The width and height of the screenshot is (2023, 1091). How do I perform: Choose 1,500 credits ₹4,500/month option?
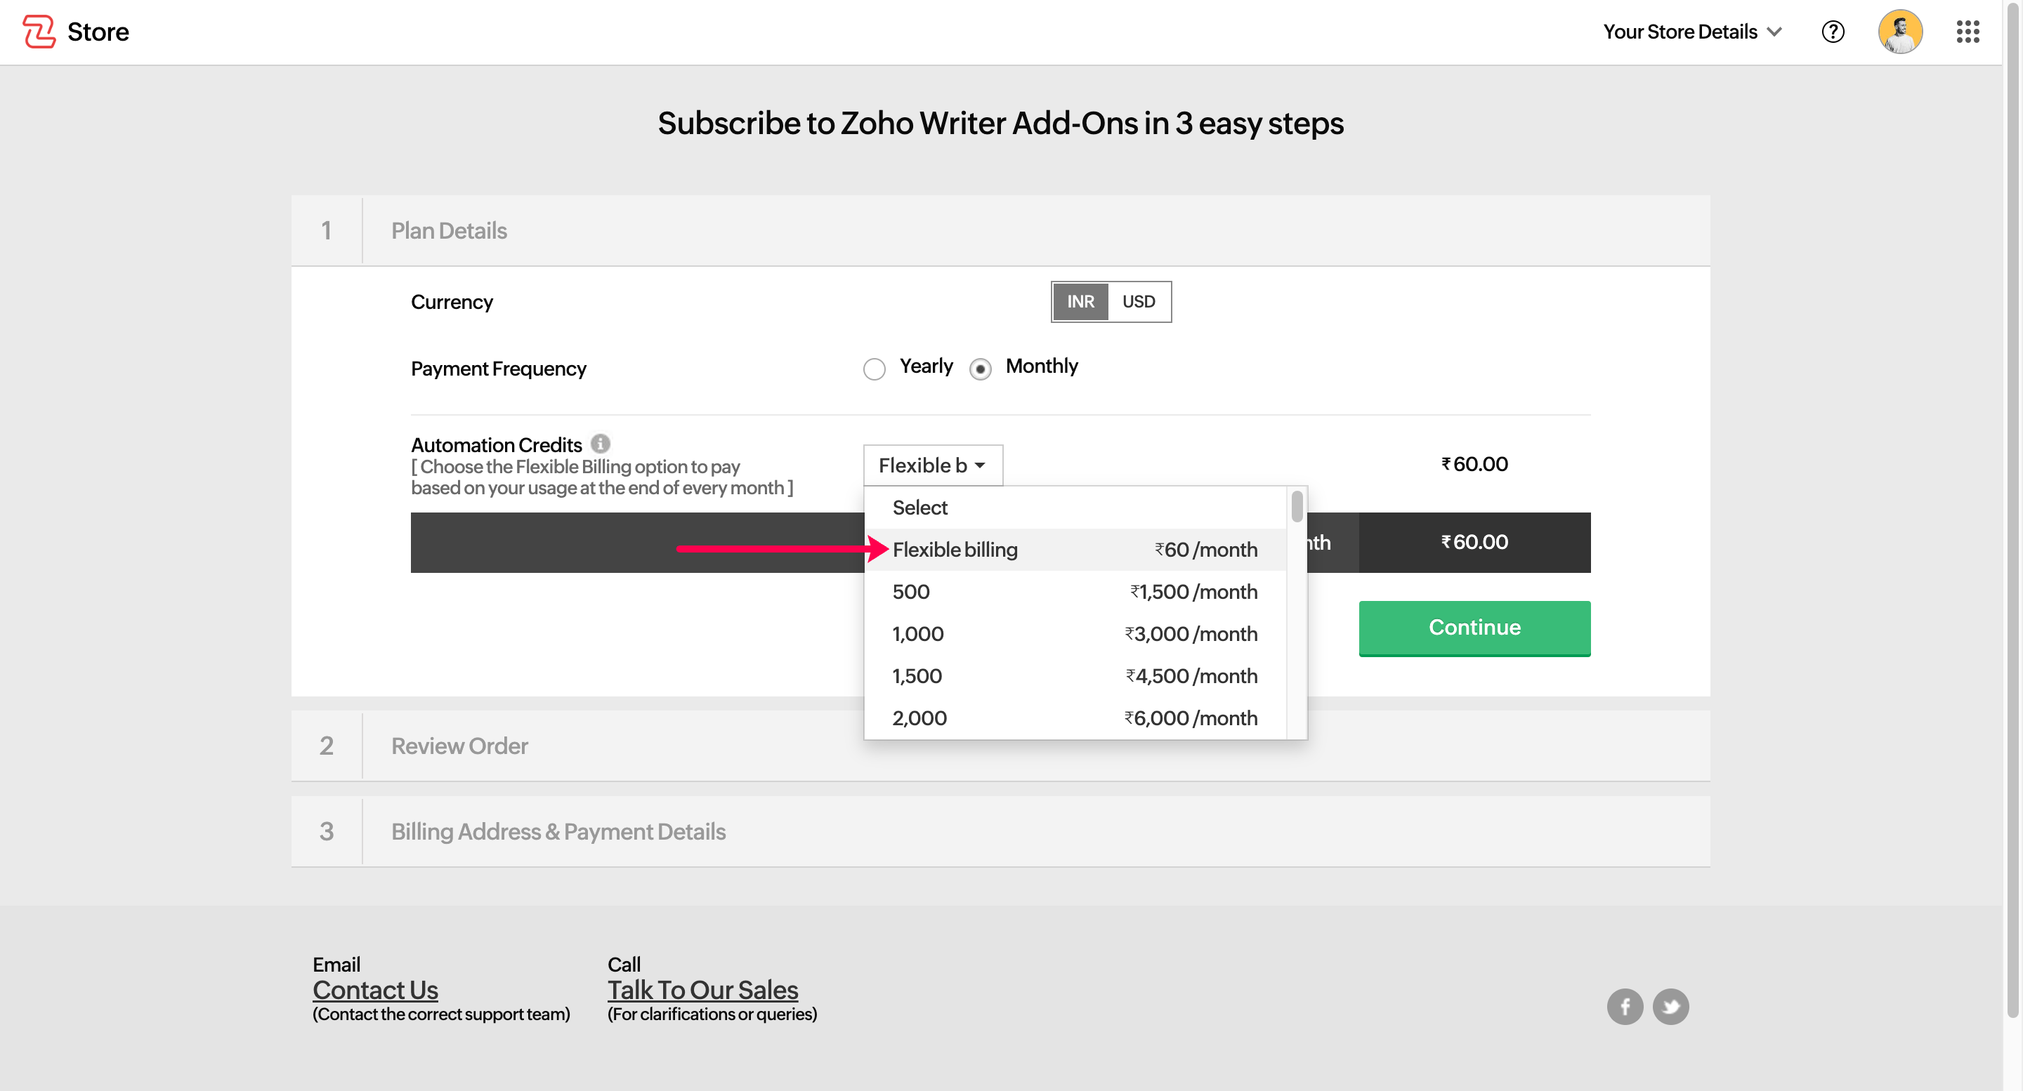1074,676
